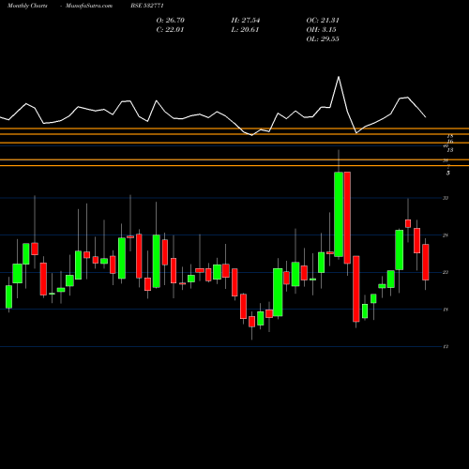The image size is (469, 469).
Task: Click the open value "O: 26.70"
Action: pos(171,21)
